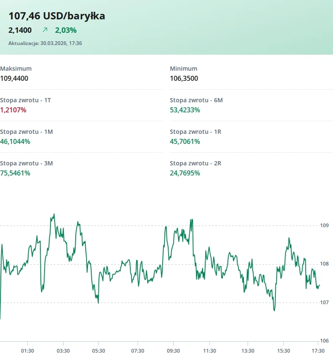Select the Maksimum value 109,4400
The width and height of the screenshot is (333, 364).
click(x=14, y=78)
